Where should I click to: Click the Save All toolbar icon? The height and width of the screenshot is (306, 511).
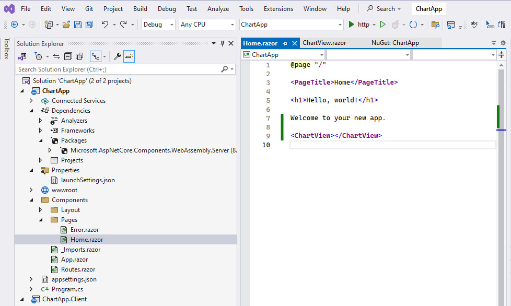[x=89, y=25]
